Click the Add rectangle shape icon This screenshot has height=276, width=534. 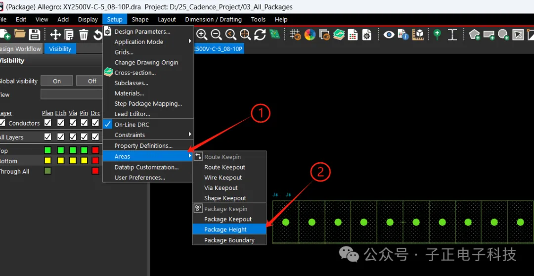click(x=489, y=35)
